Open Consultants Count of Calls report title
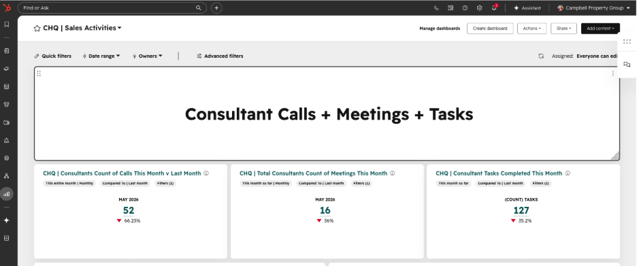Viewport: 637px width, 266px height. tap(122, 173)
